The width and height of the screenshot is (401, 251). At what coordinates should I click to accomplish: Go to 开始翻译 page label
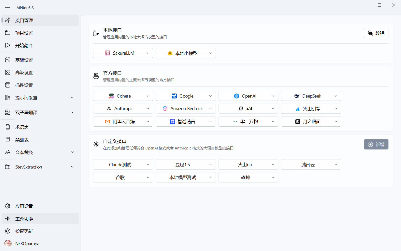[24, 45]
